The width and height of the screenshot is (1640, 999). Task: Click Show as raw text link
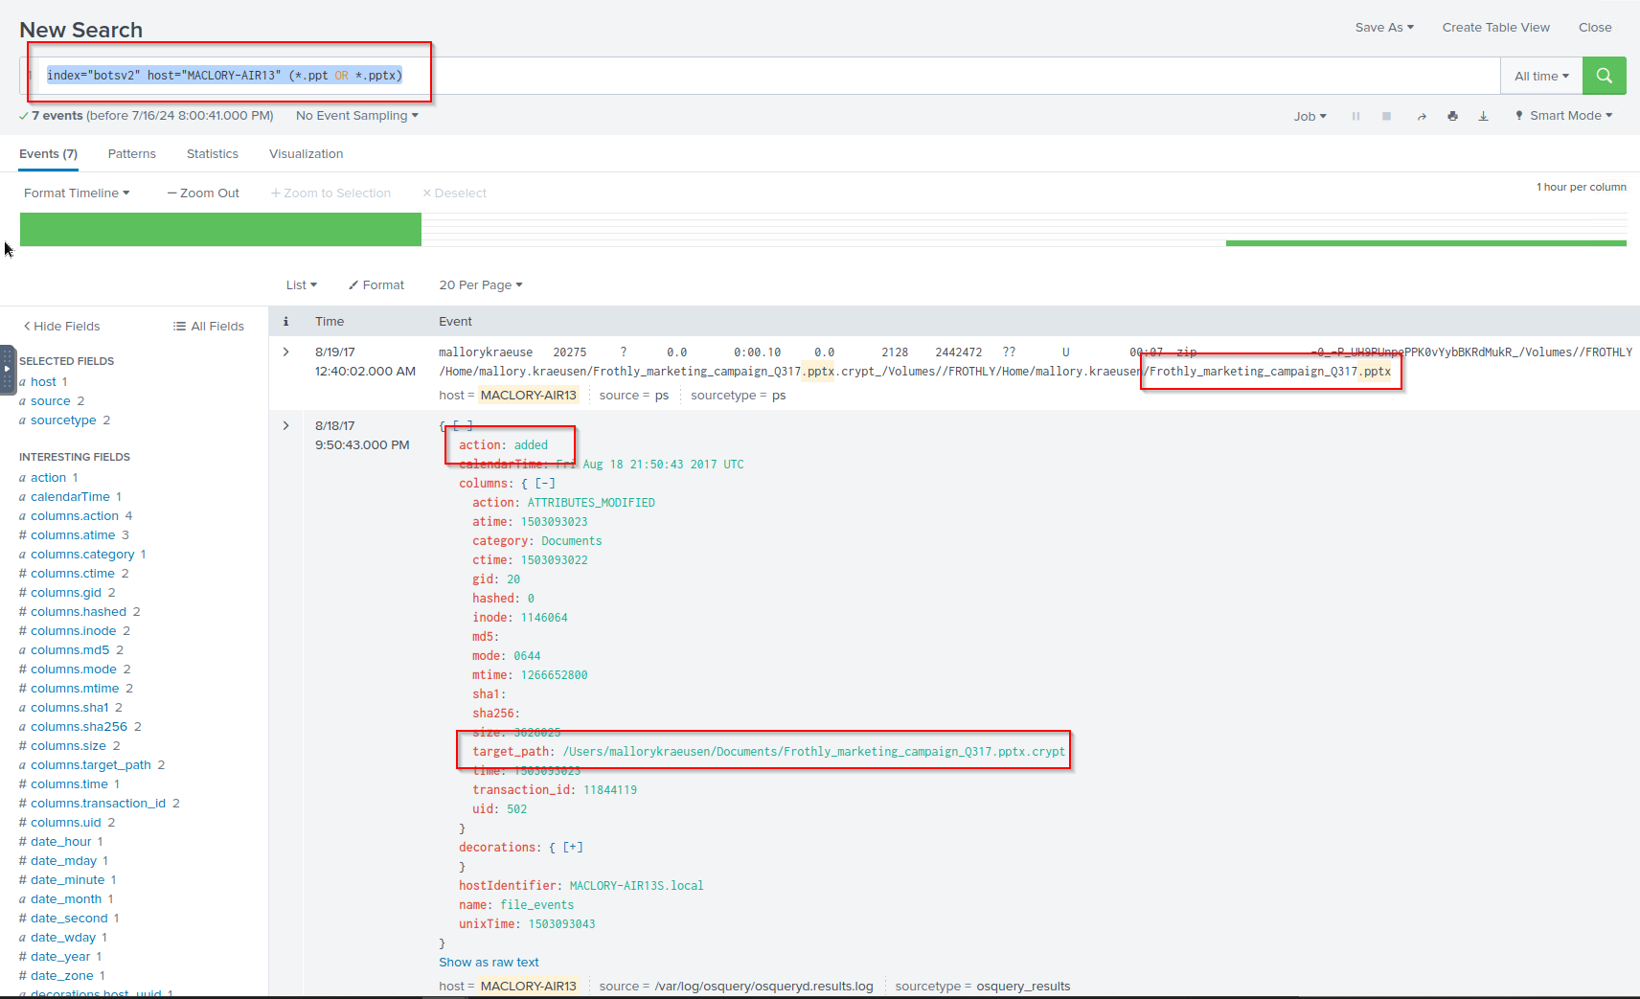click(489, 963)
